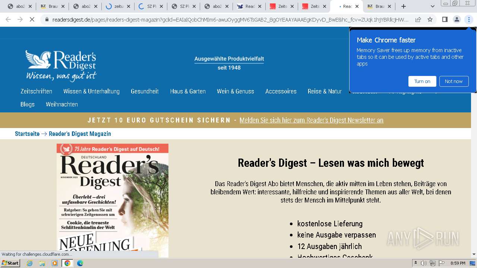Open the Blogs menu item
477x268 pixels.
point(28,104)
